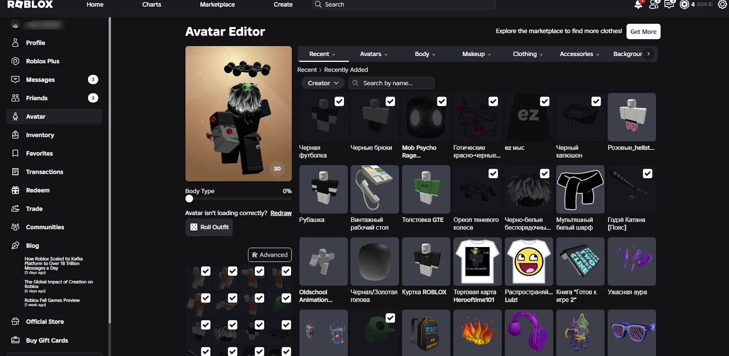The height and width of the screenshot is (356, 729).
Task: Show more tabs with the right arrow
Action: click(x=649, y=54)
